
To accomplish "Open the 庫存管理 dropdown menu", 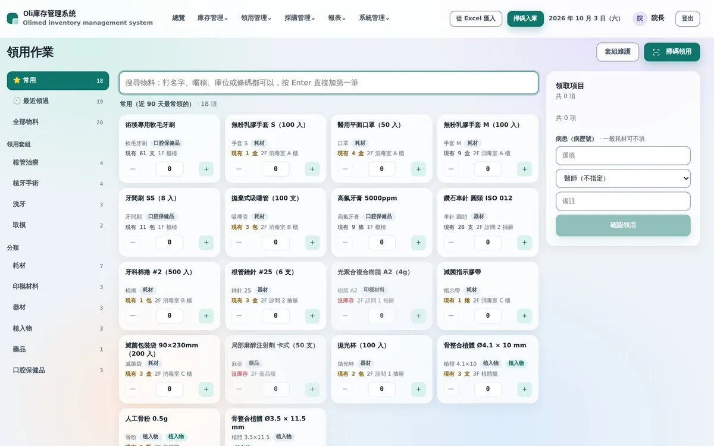I will (212, 18).
